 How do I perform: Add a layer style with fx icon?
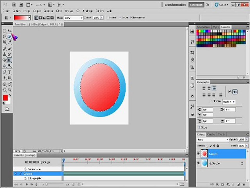[x=217, y=185]
